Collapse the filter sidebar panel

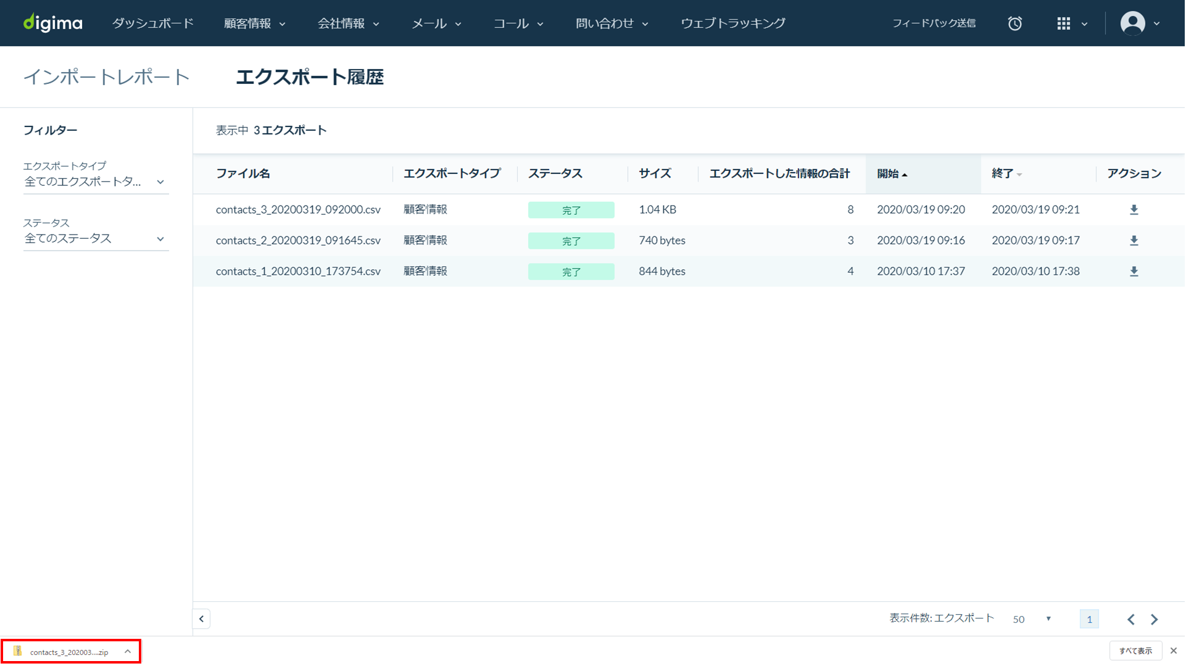click(x=201, y=619)
